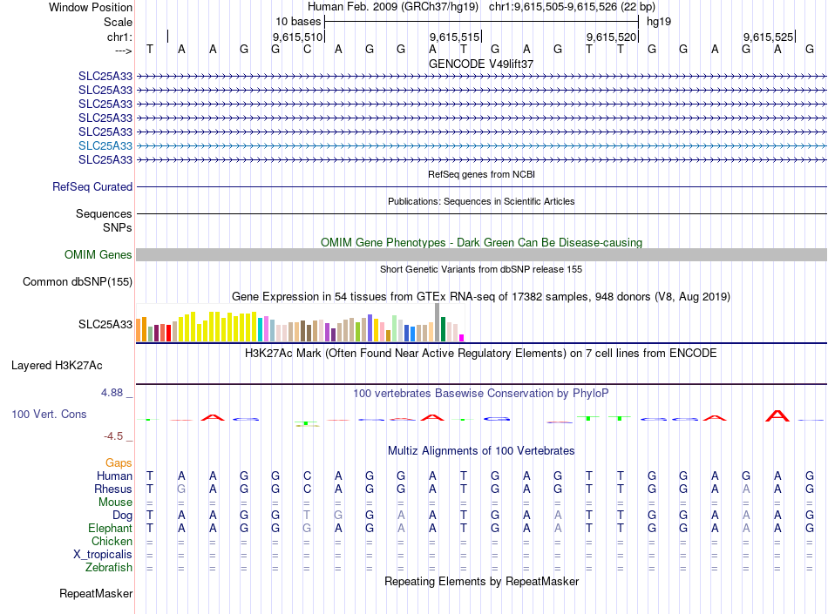Click the H3K27Ac Mark track title
Image resolution: width=828 pixels, height=614 pixels.
[481, 353]
